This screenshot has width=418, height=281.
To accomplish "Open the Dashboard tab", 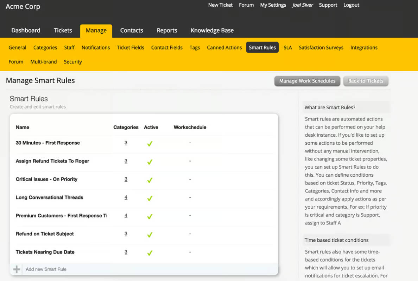I will 26,30.
